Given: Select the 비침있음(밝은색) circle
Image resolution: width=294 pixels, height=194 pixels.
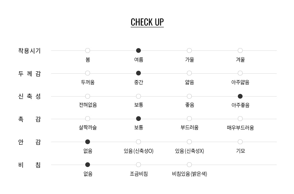Looking at the screenshot, I should coord(189,165).
